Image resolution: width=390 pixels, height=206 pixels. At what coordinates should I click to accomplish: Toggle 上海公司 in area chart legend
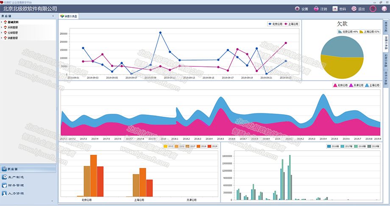pyautogui.click(x=372, y=85)
